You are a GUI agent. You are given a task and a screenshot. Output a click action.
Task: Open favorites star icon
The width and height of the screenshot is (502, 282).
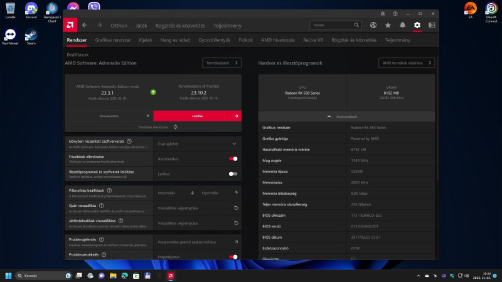(x=388, y=25)
